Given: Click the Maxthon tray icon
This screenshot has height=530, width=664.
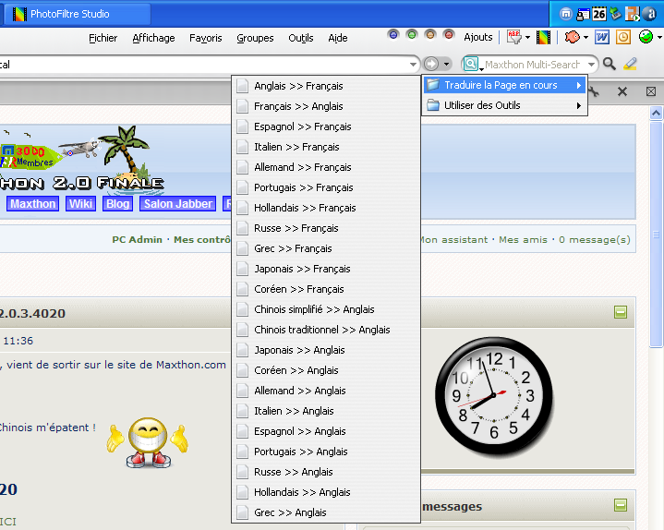Looking at the screenshot, I should coord(566,14).
